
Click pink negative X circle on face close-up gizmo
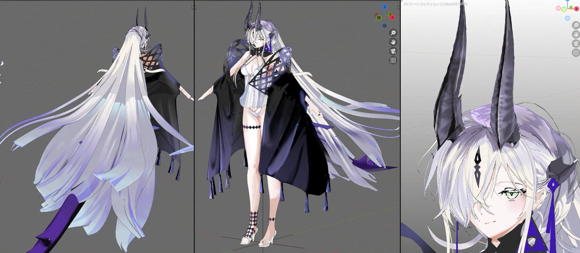click(x=558, y=8)
